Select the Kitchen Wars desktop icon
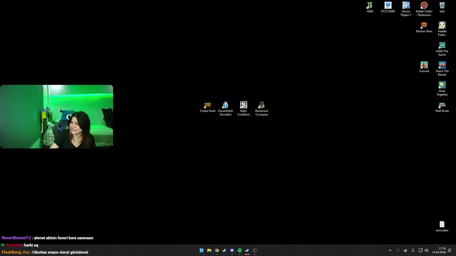The width and height of the screenshot is (456, 256). click(424, 27)
